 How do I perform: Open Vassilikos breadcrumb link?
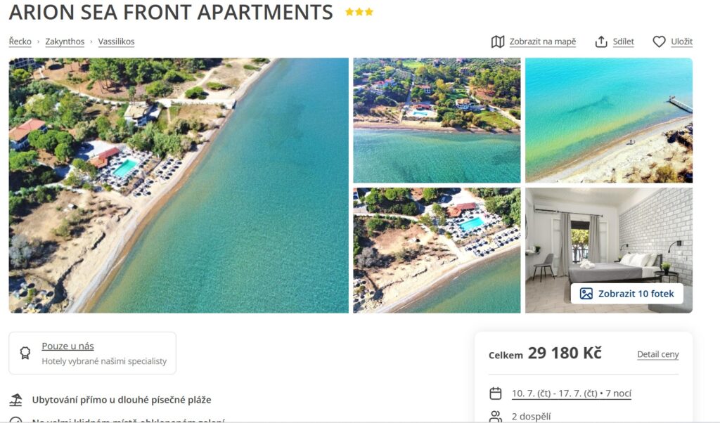[116, 41]
